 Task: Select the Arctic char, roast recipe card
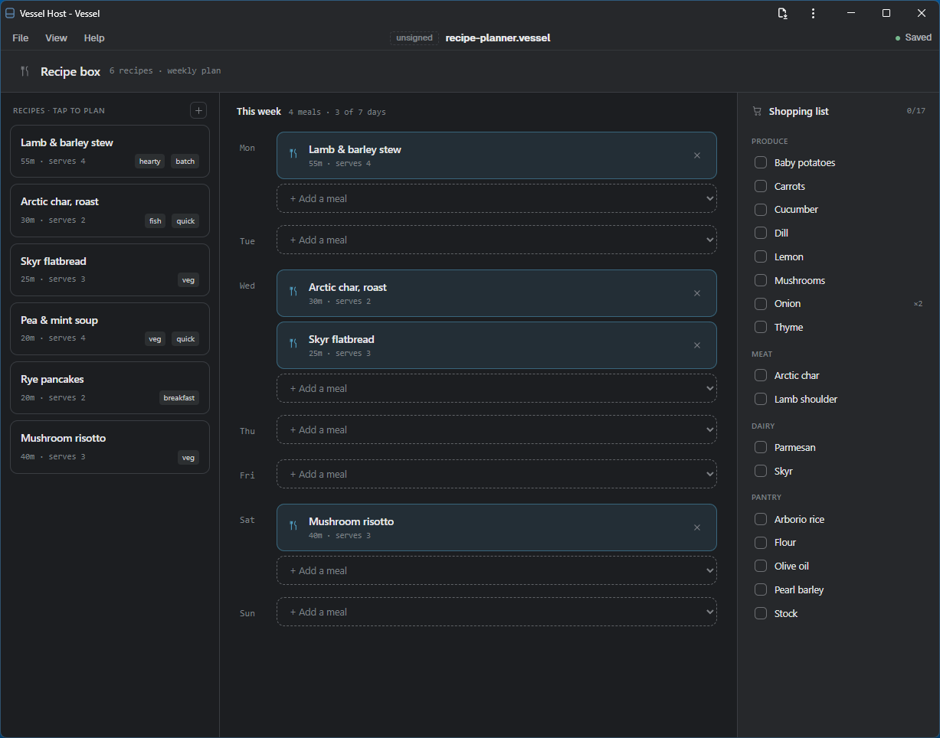(110, 211)
